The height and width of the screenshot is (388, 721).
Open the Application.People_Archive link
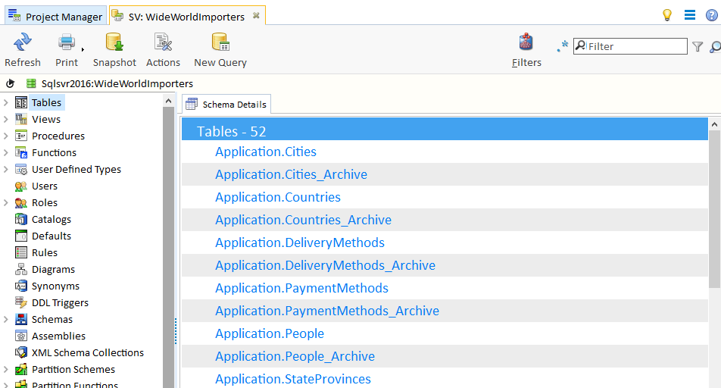click(x=295, y=356)
